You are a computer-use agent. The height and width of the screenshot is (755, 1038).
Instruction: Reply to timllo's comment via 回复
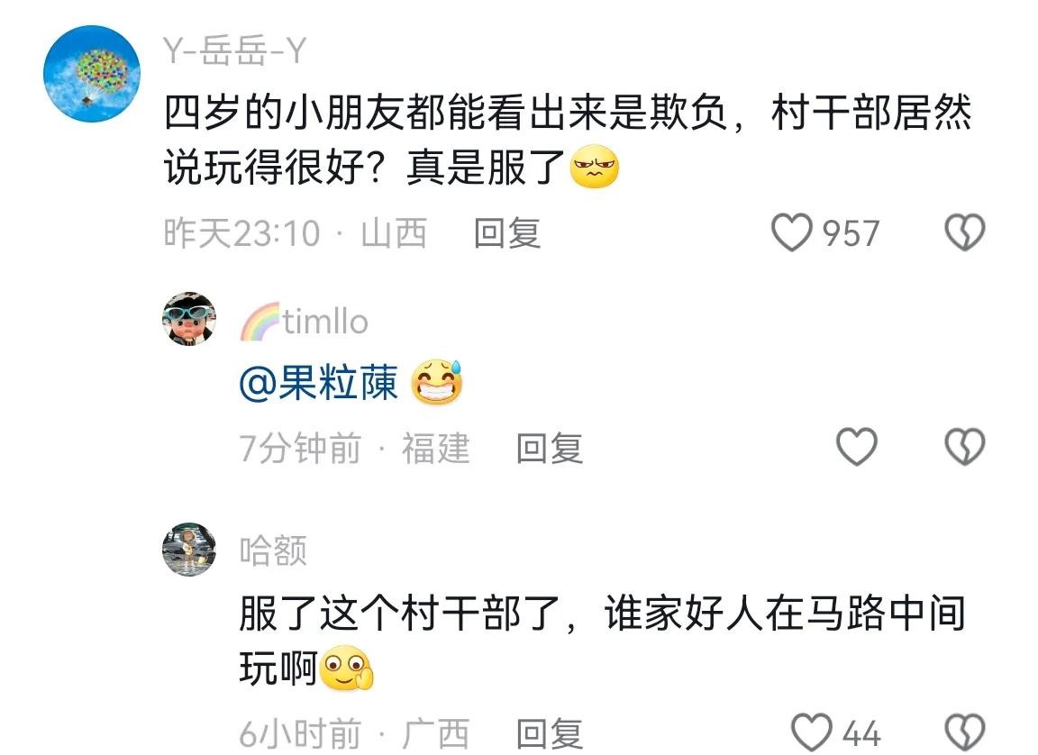(x=550, y=448)
